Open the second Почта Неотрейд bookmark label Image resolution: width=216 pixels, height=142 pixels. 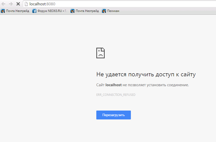[87, 11]
